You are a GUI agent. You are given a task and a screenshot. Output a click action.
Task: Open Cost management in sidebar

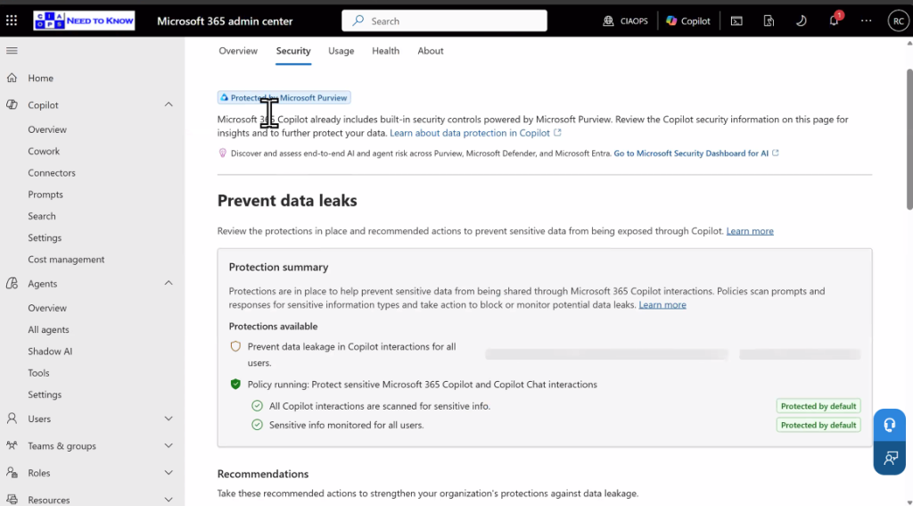pos(66,260)
